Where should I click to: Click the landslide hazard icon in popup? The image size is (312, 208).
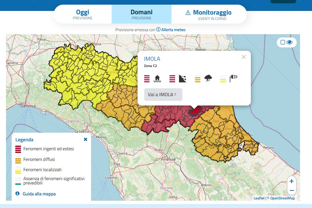tap(182, 79)
